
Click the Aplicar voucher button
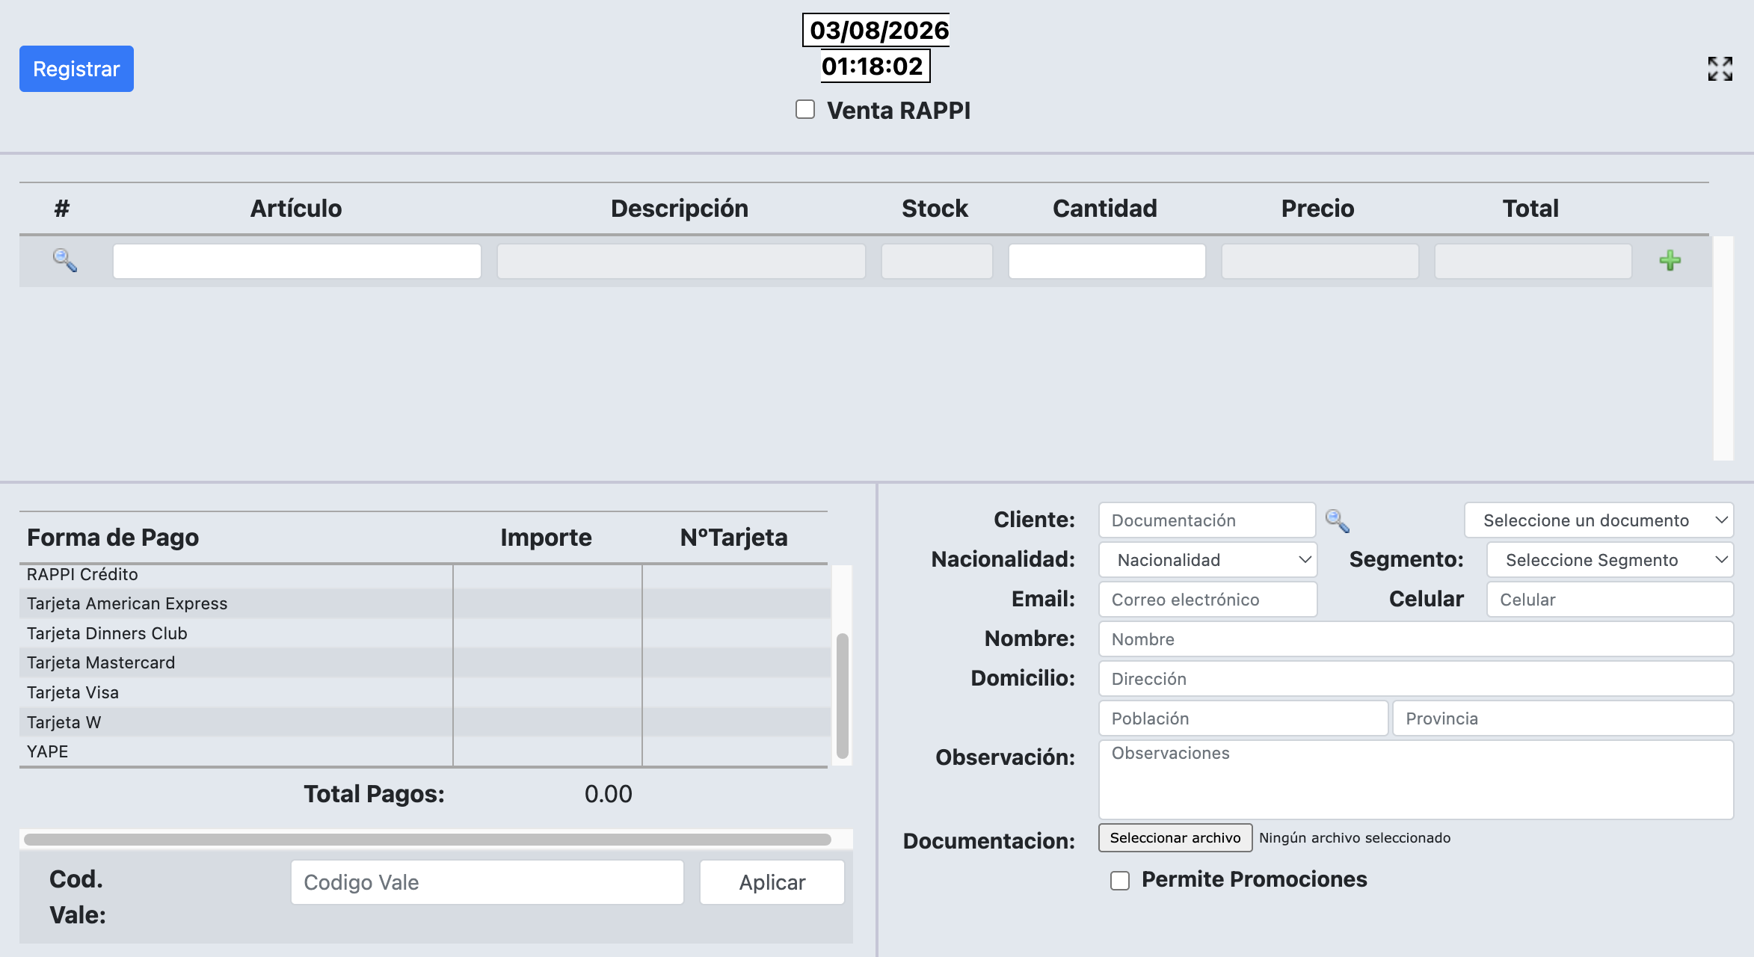pyautogui.click(x=772, y=882)
